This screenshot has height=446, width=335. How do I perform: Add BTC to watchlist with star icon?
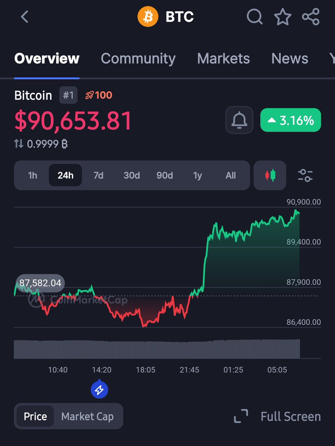283,17
